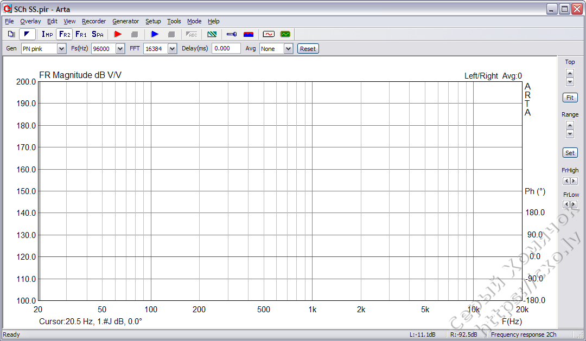The width and height of the screenshot is (586, 341).
Task: Open the Avg averaging dropdown
Action: (x=288, y=48)
